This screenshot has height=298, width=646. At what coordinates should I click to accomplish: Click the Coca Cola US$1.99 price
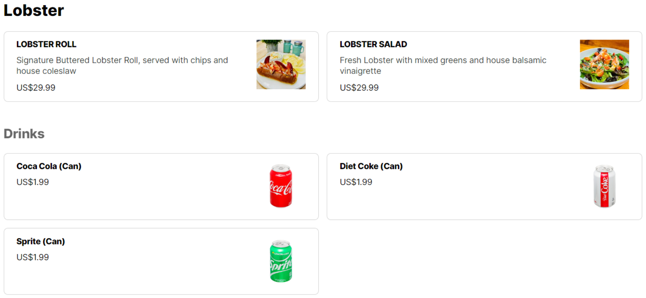[33, 182]
